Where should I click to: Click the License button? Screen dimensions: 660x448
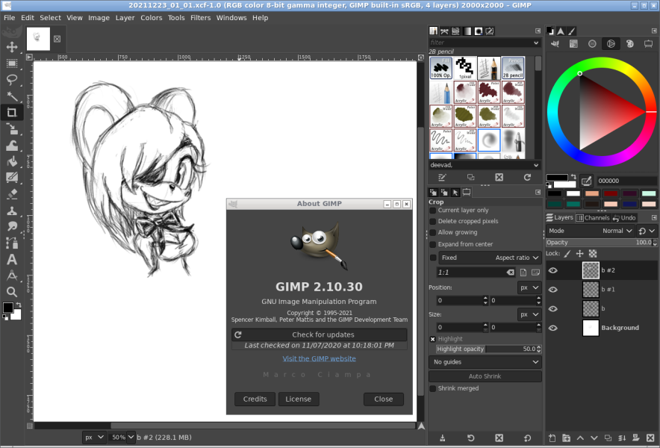299,399
